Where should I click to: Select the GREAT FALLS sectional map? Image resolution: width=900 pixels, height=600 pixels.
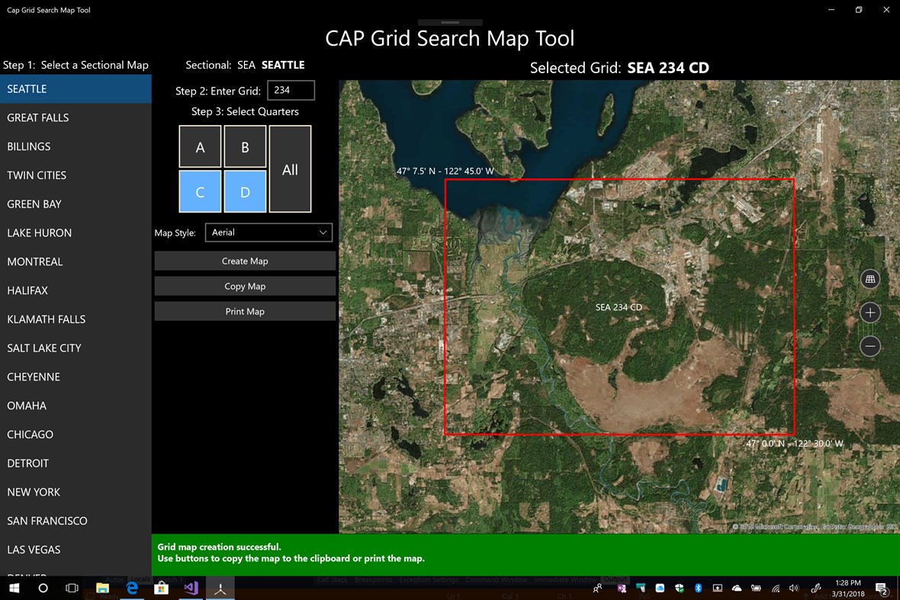[x=38, y=117]
